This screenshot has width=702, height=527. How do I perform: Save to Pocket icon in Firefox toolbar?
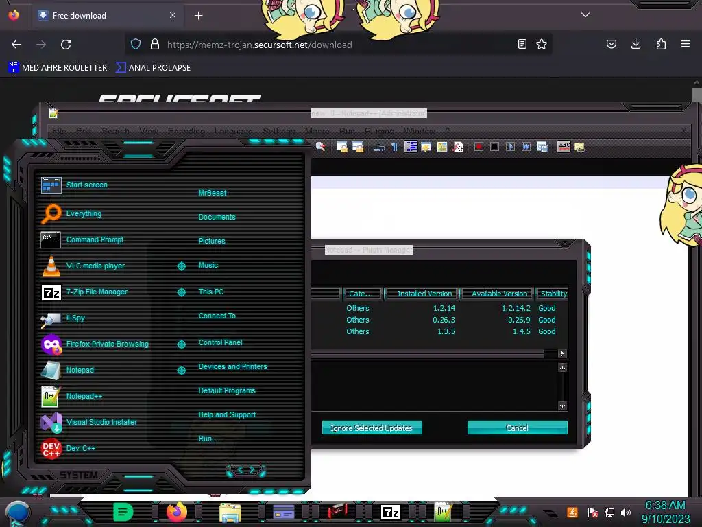point(611,44)
